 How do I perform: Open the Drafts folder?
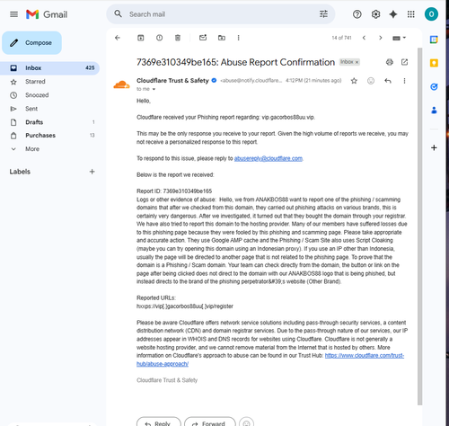(x=49, y=122)
